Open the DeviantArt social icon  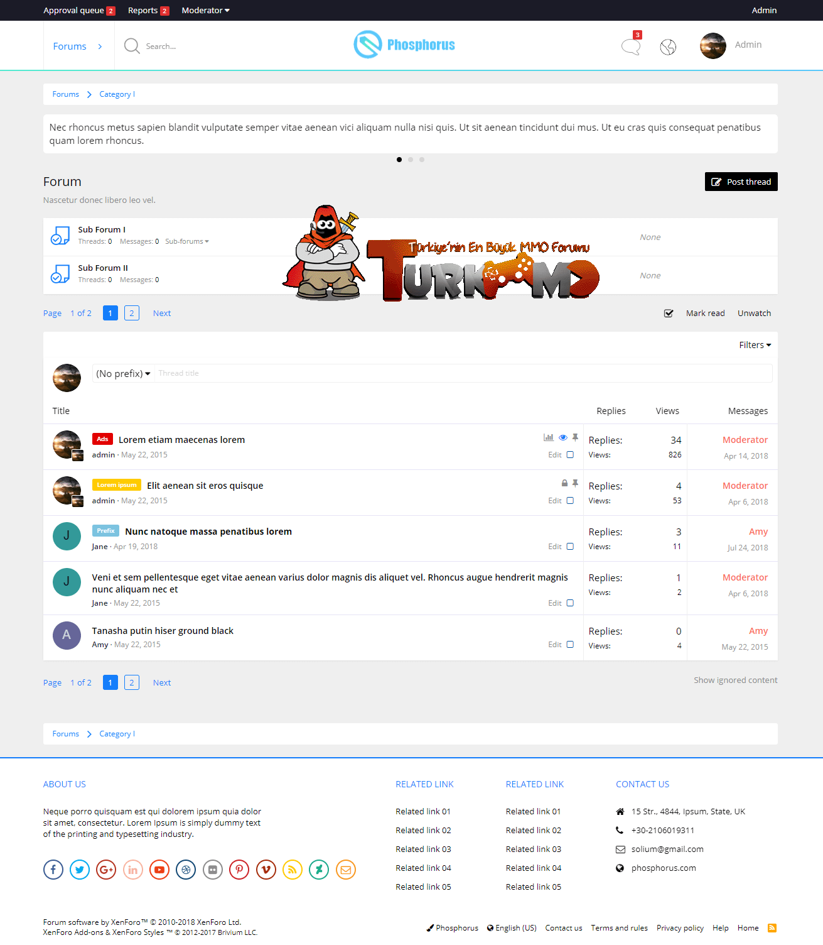pos(319,870)
